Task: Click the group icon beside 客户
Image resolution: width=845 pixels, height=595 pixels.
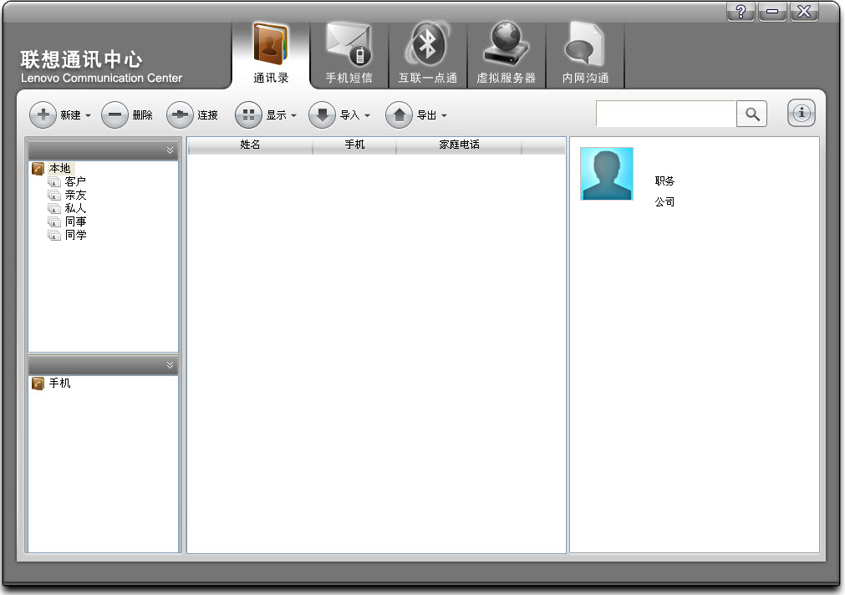Action: pos(53,181)
